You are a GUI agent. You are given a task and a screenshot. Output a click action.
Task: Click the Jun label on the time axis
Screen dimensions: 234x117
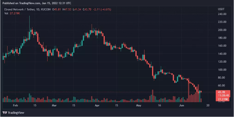click(x=181, y=106)
